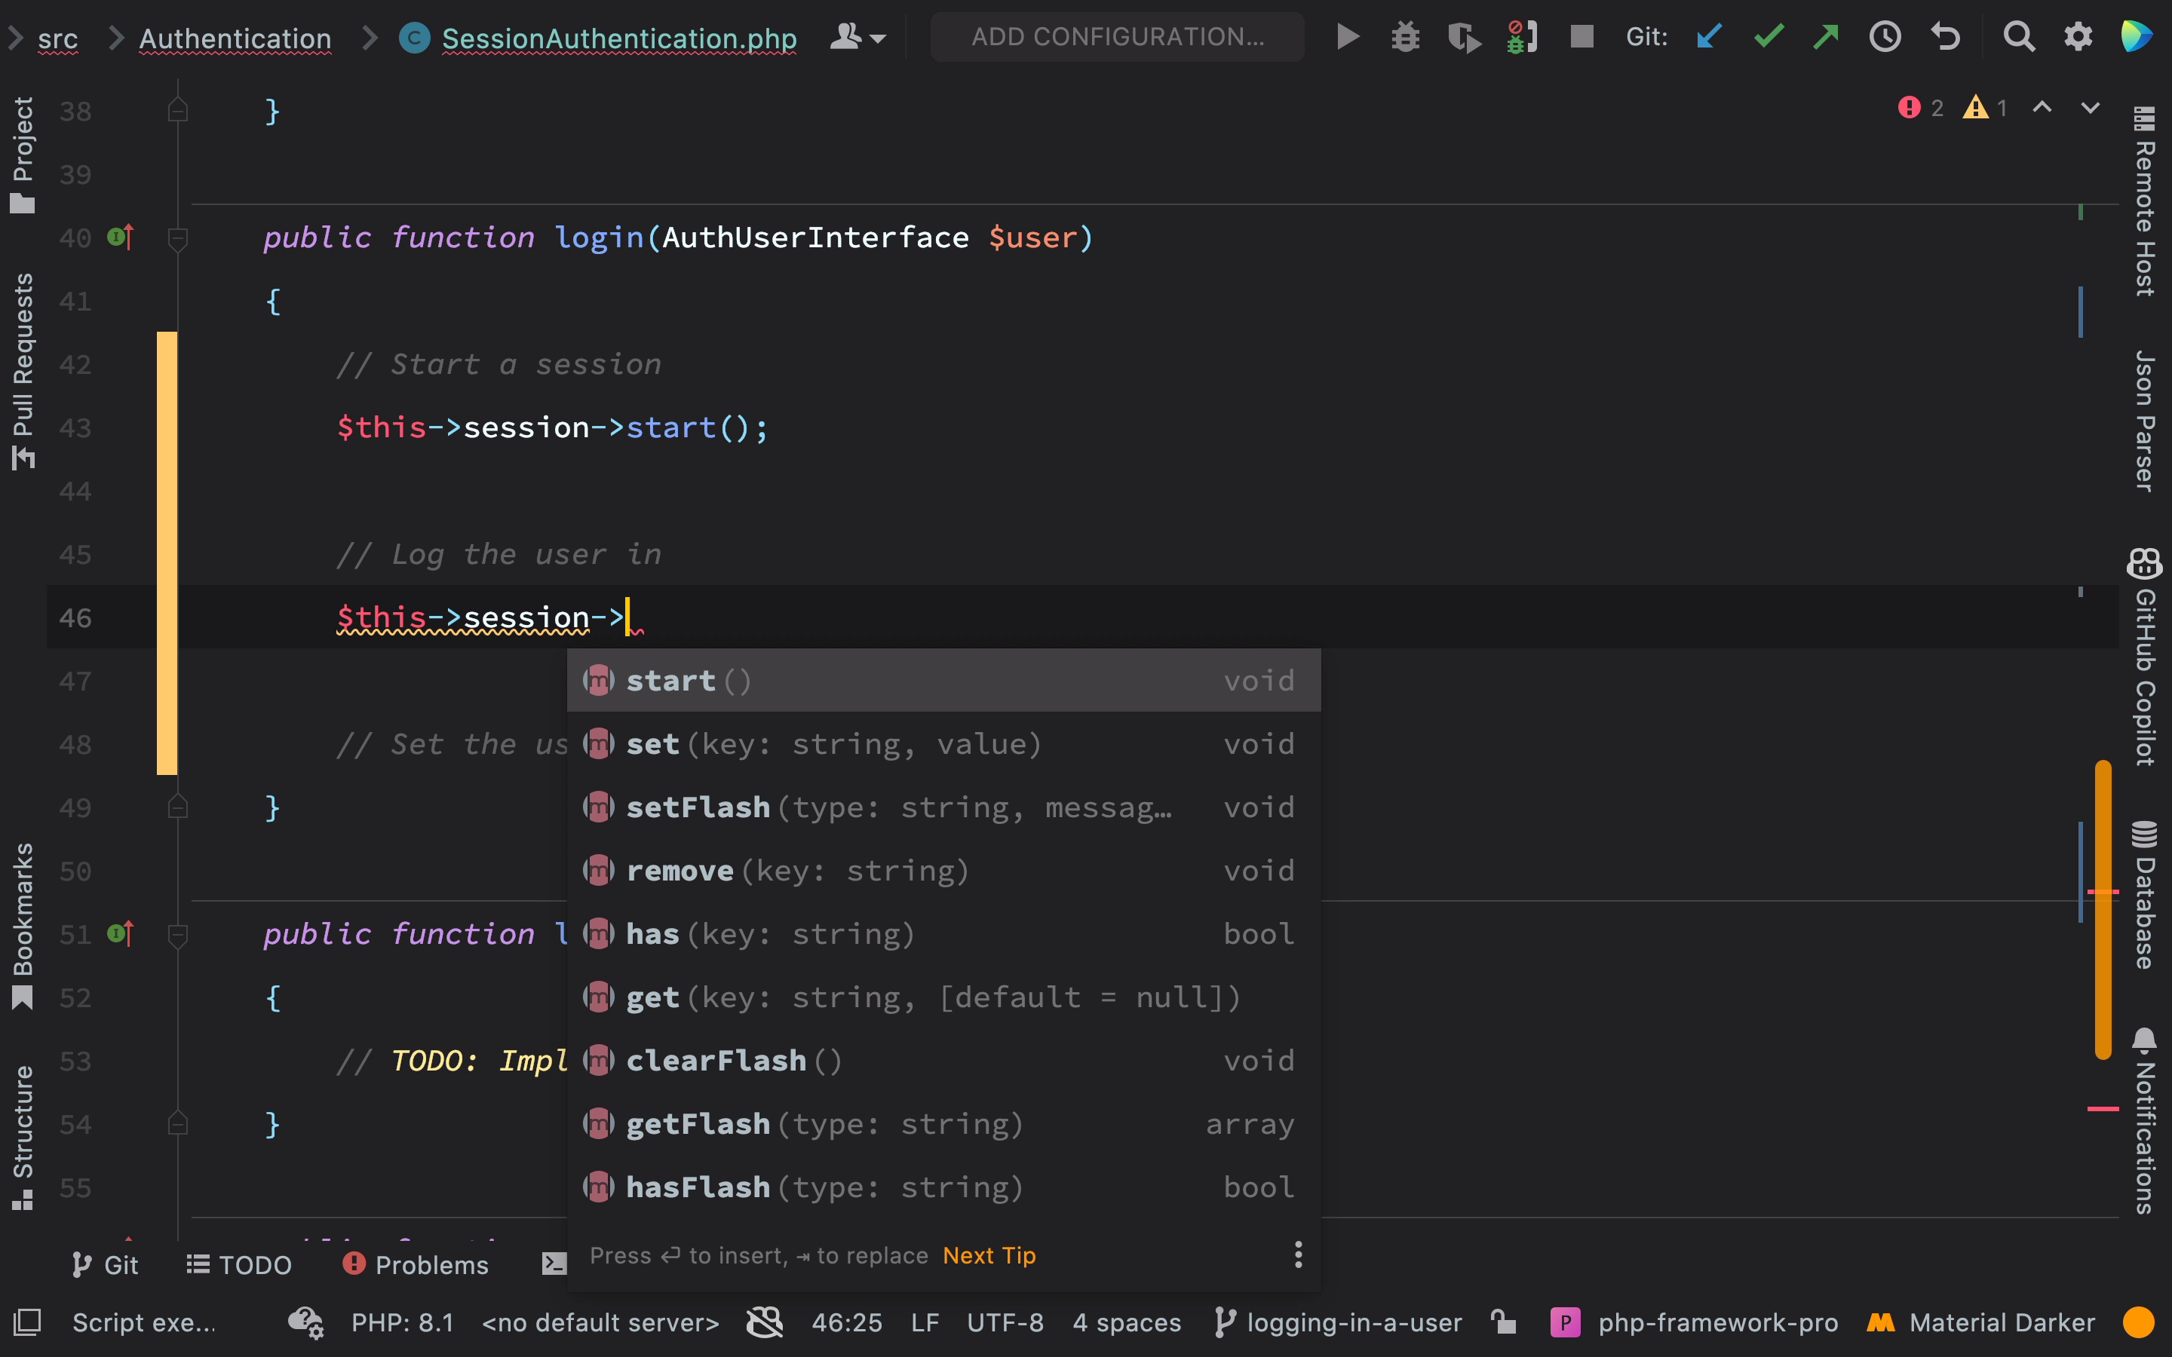Select getFlash completion suggestion
2172x1357 pixels.
click(943, 1123)
